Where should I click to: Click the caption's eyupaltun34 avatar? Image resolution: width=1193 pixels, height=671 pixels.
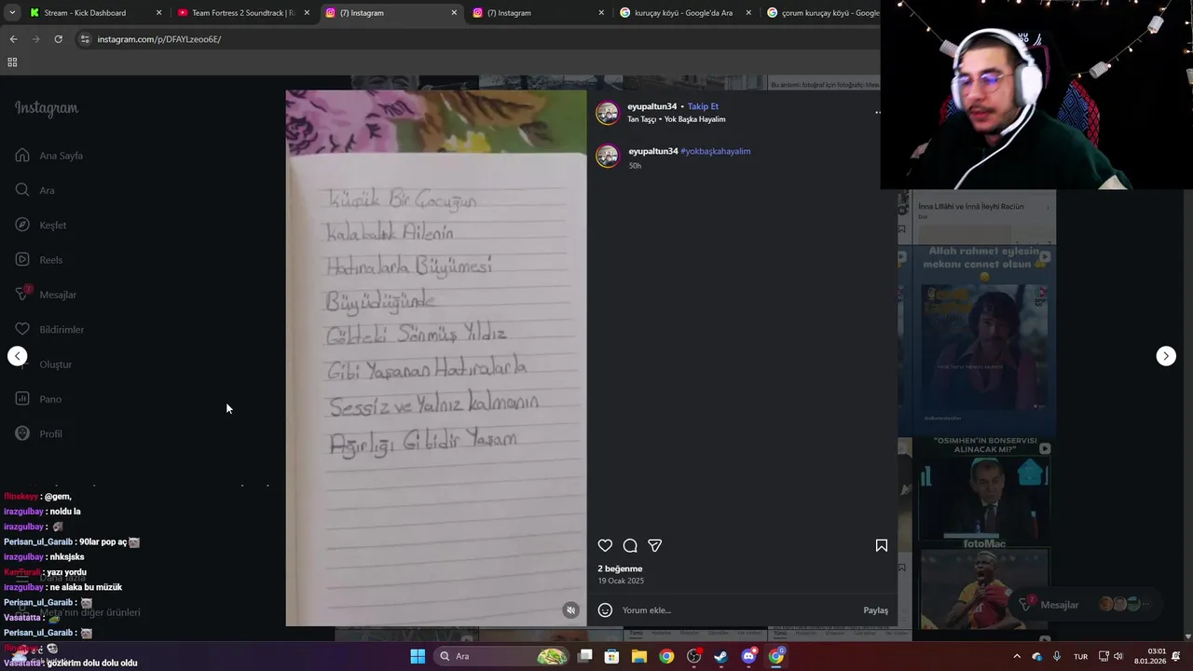pos(608,156)
